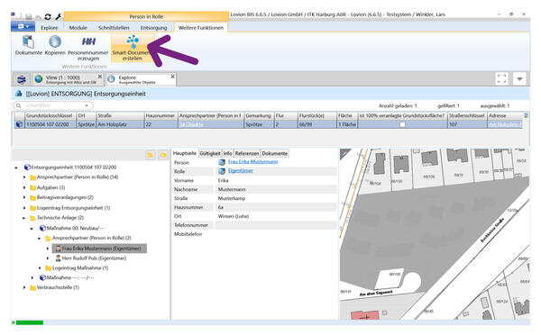Open the Frau Erika Mustermann link
Viewport: 541px width, 335px height.
(252, 161)
